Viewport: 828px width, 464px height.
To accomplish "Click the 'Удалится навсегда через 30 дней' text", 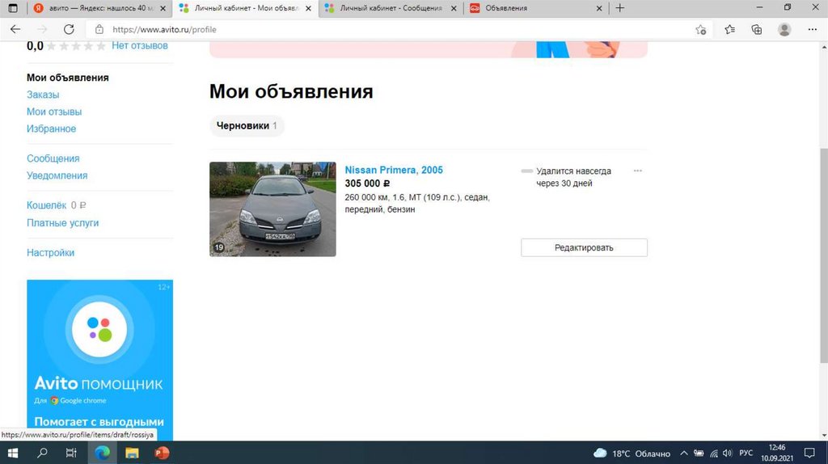I will point(573,177).
